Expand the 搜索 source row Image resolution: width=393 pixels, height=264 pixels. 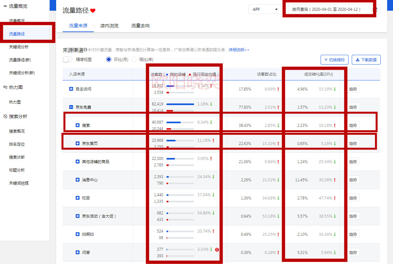pos(78,125)
